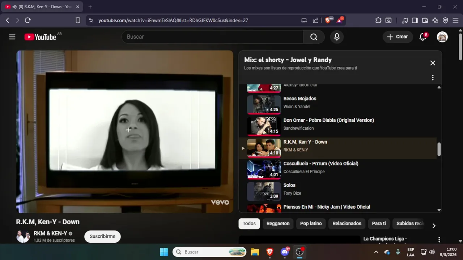Open the RKM & KEN-Y channel name link
Viewport: 463px width, 260px height.
pos(50,233)
